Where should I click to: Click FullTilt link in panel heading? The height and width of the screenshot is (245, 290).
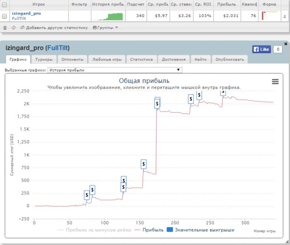pyautogui.click(x=58, y=48)
